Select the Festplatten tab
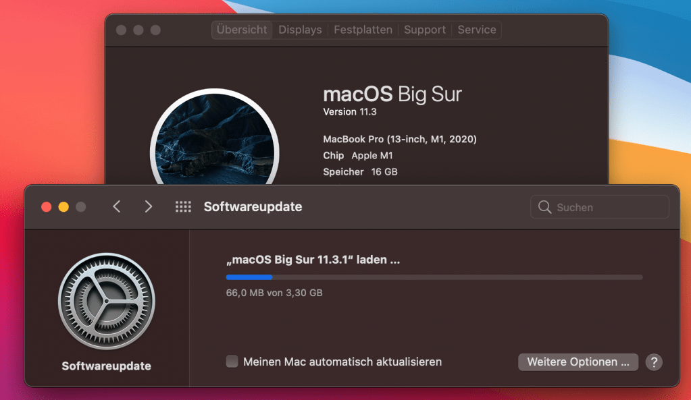 [x=363, y=30]
